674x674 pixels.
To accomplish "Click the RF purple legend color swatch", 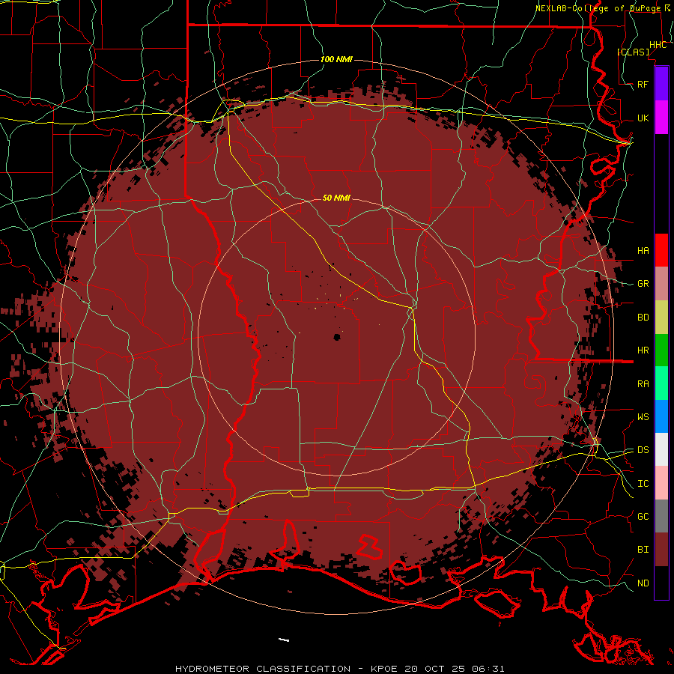I will 661,84.
